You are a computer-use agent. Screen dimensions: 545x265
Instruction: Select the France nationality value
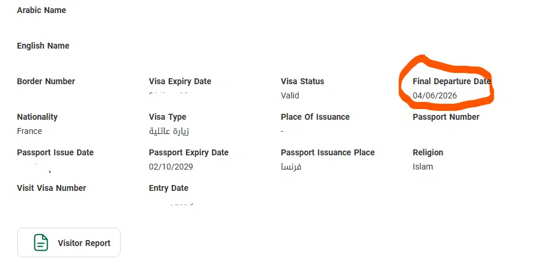[x=30, y=131]
